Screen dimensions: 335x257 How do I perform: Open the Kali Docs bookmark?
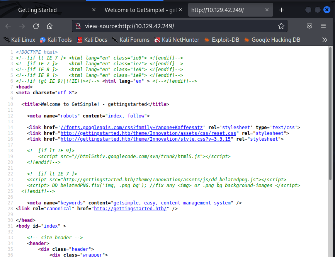92,40
